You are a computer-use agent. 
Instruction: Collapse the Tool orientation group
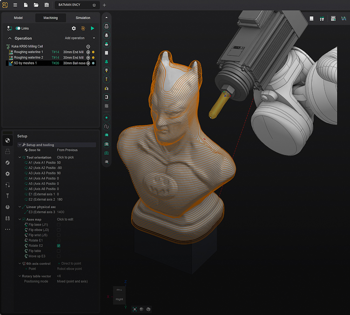coord(20,157)
